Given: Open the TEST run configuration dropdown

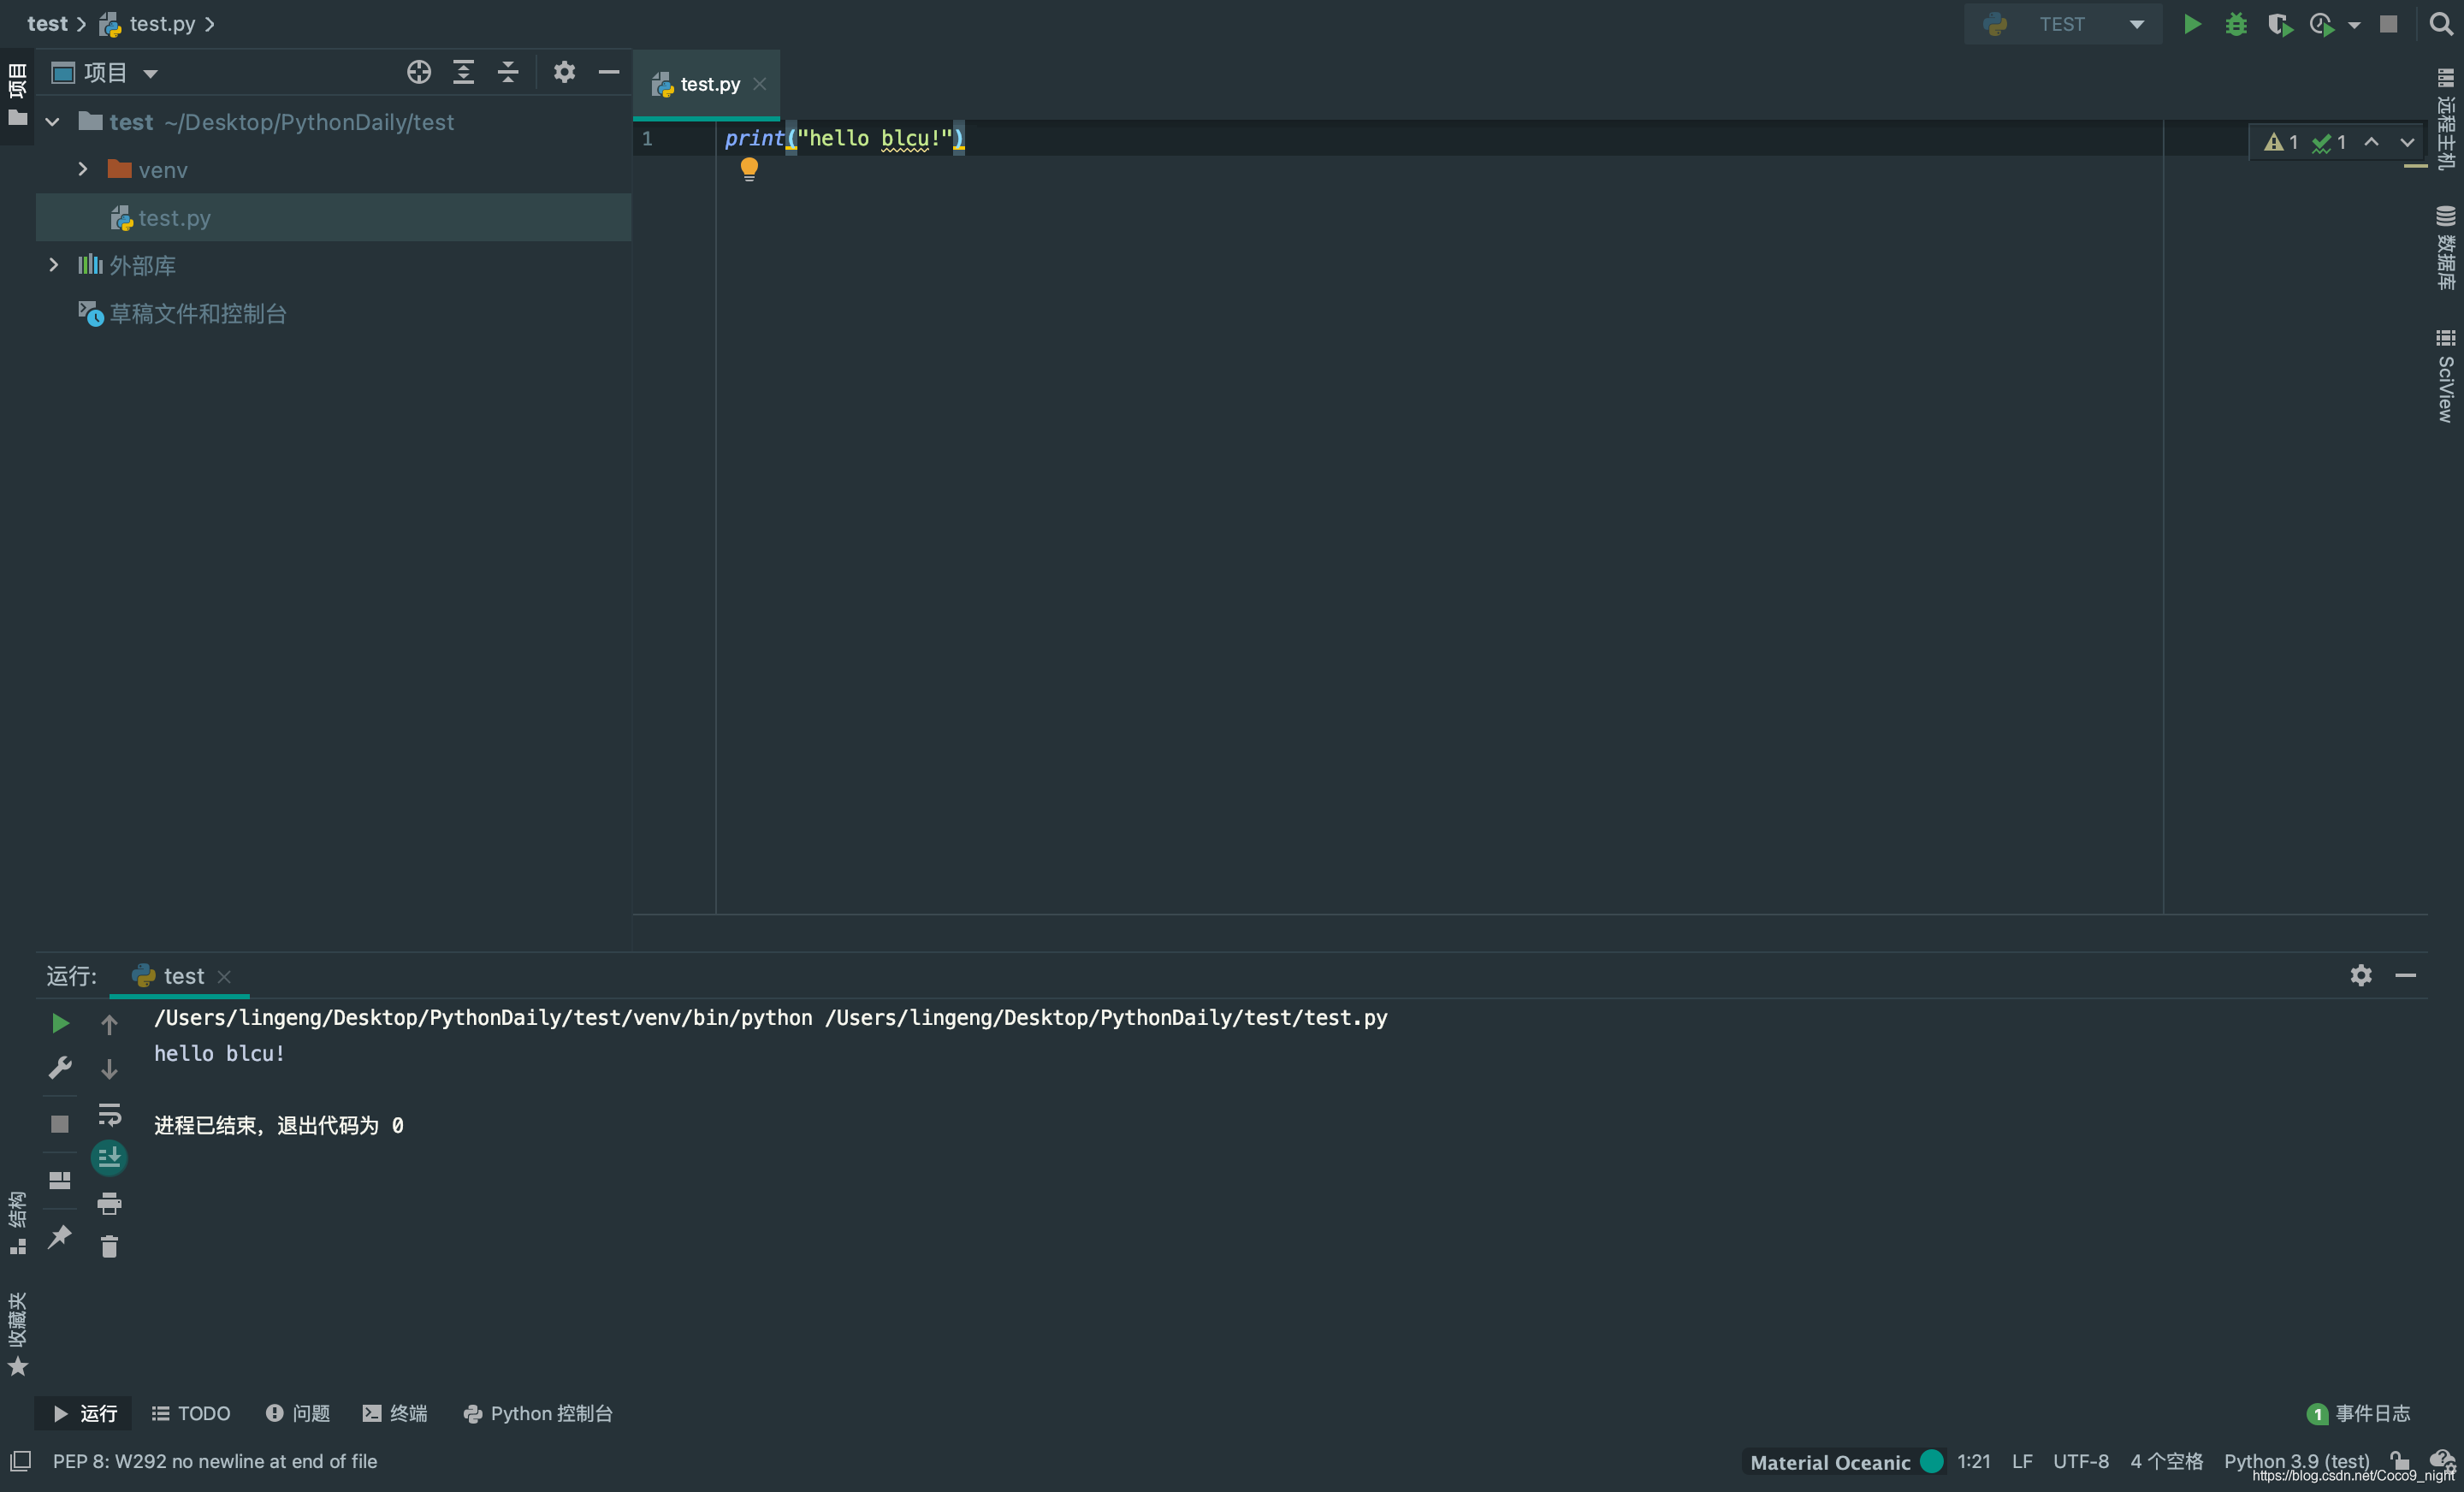Looking at the screenshot, I should pos(2063,24).
